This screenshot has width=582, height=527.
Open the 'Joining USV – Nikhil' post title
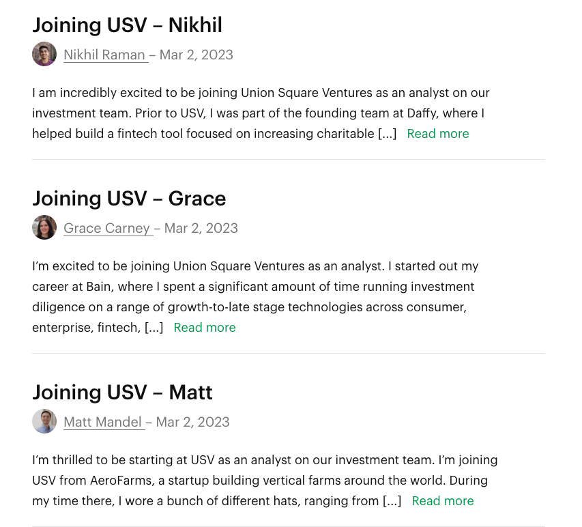tap(128, 25)
